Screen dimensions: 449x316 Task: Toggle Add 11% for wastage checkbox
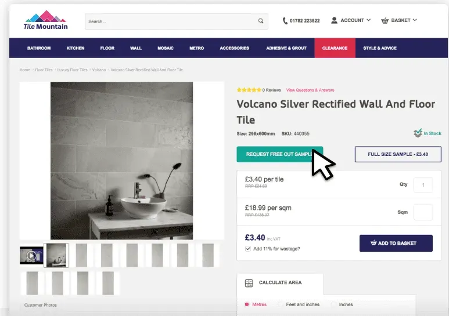pos(249,249)
